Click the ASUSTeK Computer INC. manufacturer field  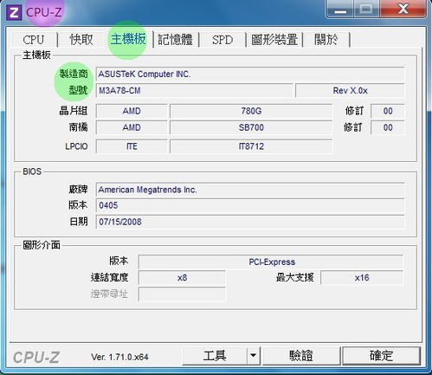[x=250, y=74]
